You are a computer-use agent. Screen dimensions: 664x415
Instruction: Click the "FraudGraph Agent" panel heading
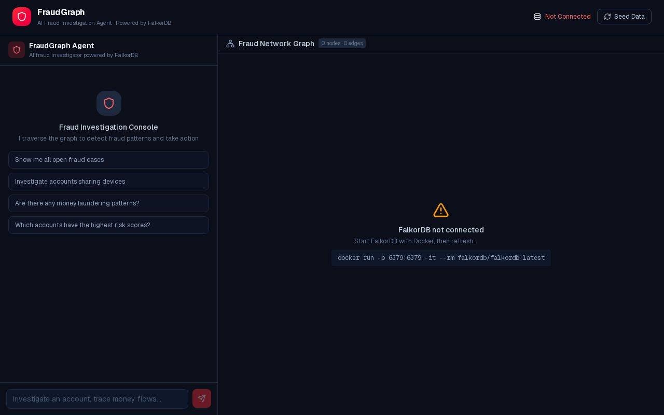(x=61, y=46)
